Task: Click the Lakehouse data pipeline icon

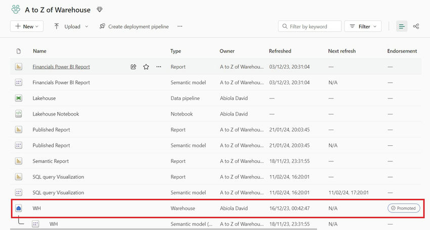Action: coord(19,98)
